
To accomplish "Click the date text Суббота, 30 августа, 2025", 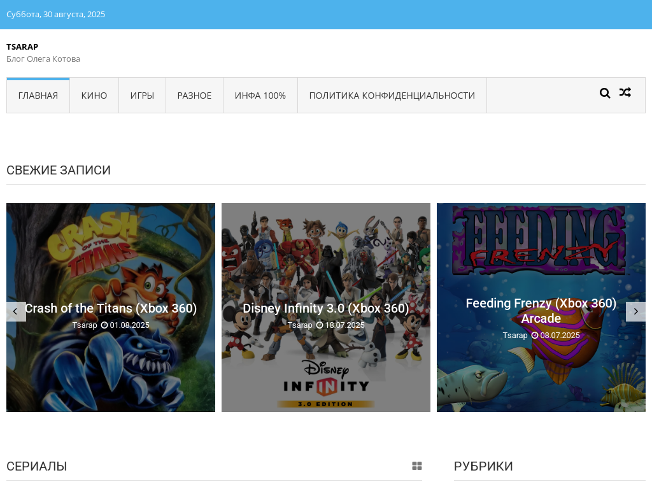I will point(56,14).
